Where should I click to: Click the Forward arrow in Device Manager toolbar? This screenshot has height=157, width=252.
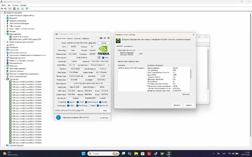[x=5, y=9]
